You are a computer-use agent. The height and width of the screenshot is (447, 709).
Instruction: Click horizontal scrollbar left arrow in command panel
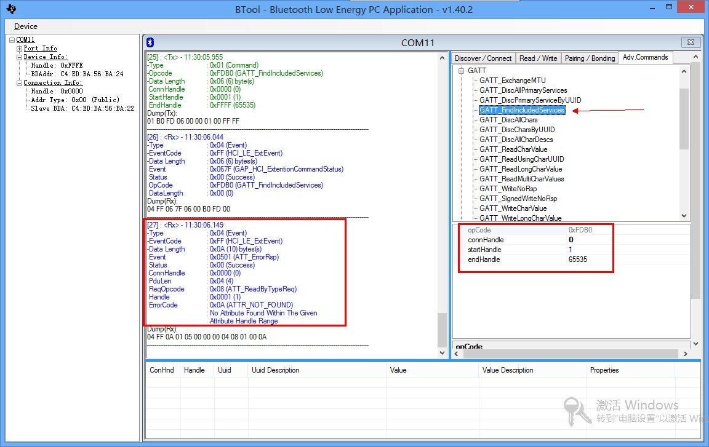(457, 354)
